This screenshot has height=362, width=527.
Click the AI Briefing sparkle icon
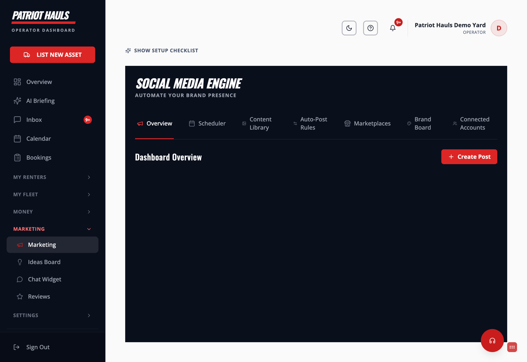(x=17, y=101)
